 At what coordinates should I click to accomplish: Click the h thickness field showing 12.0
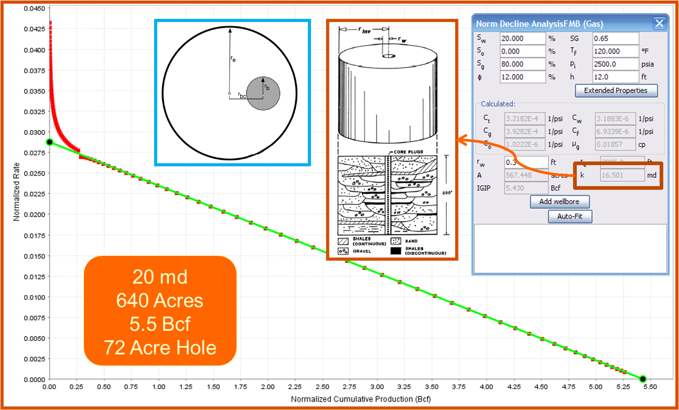point(615,77)
